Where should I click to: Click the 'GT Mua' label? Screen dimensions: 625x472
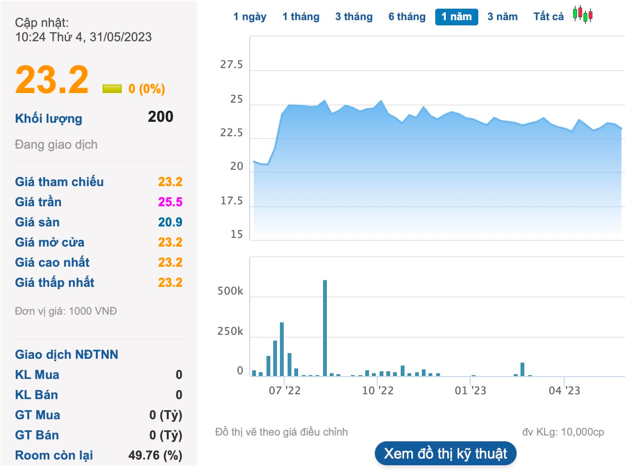tap(38, 415)
